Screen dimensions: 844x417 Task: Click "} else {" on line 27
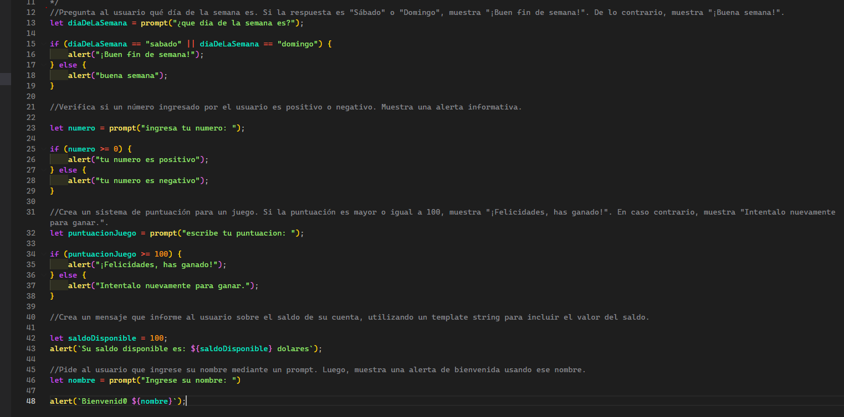68,170
